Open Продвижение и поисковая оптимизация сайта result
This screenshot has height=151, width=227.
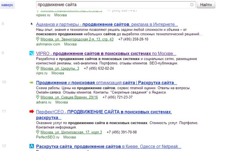(106, 83)
